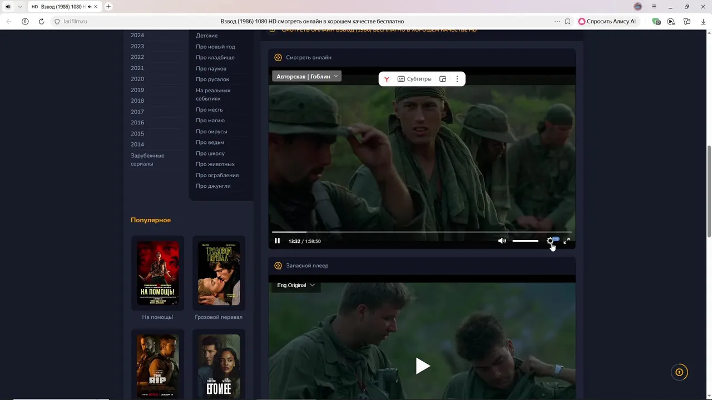Image resolution: width=712 pixels, height=400 pixels.
Task: Select the Про русалок genre
Action: click(x=212, y=79)
